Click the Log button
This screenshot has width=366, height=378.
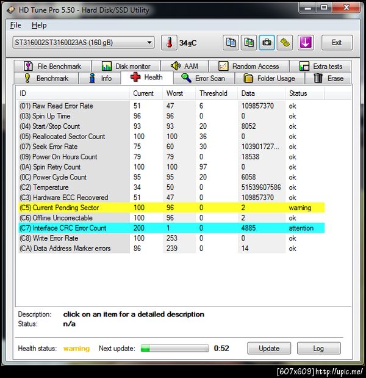319,348
